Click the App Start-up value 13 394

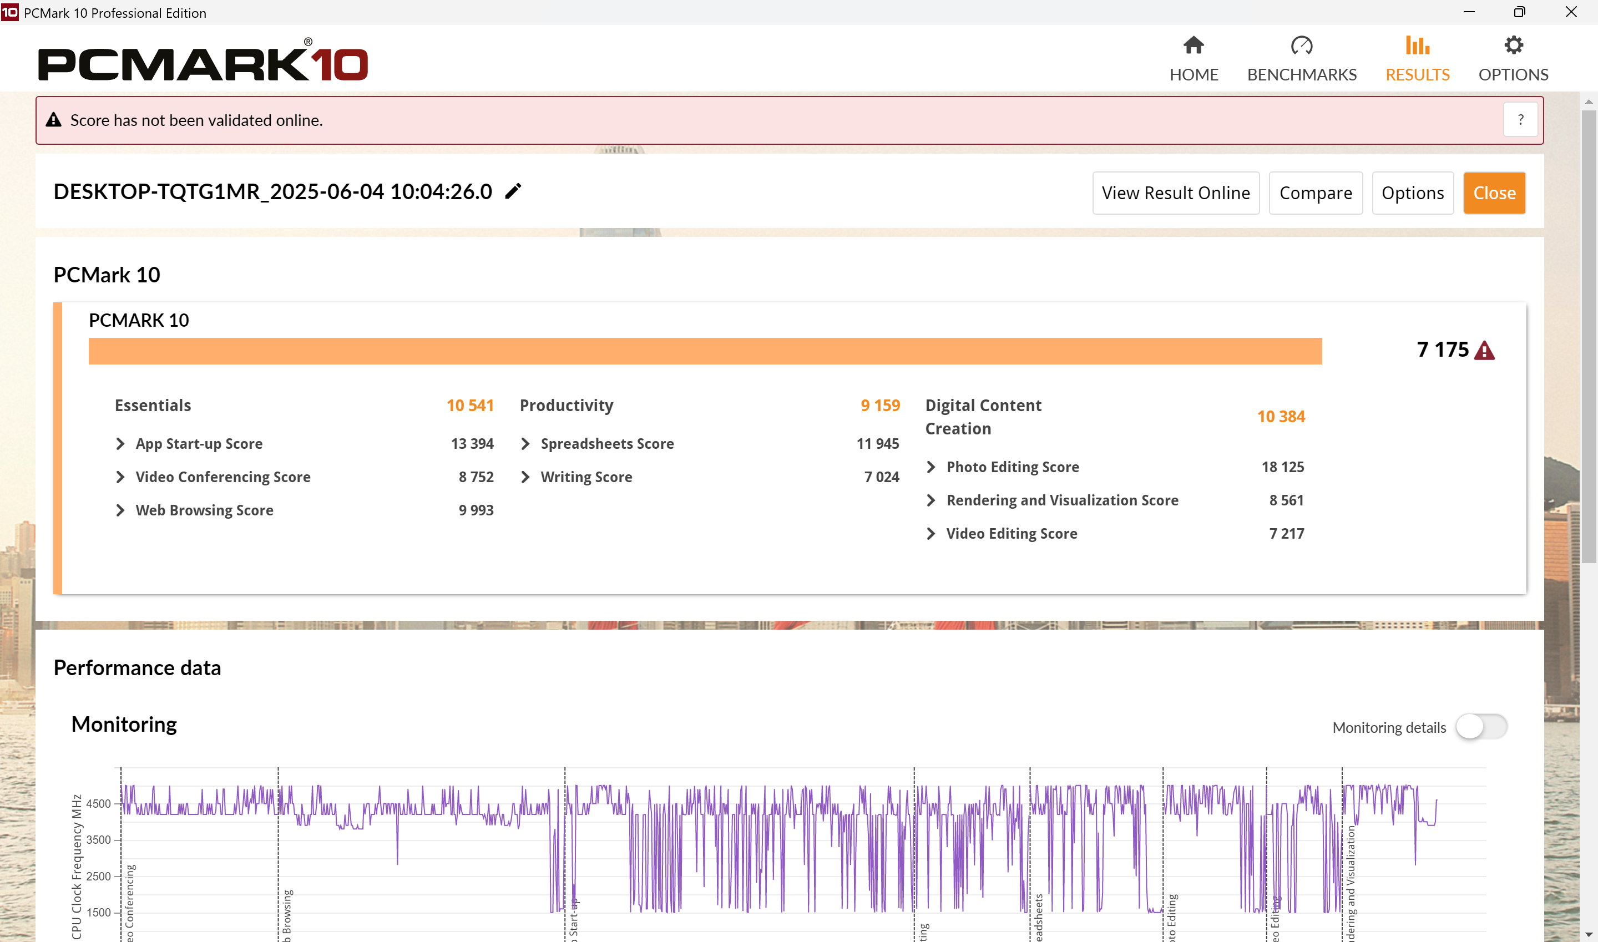tap(472, 444)
